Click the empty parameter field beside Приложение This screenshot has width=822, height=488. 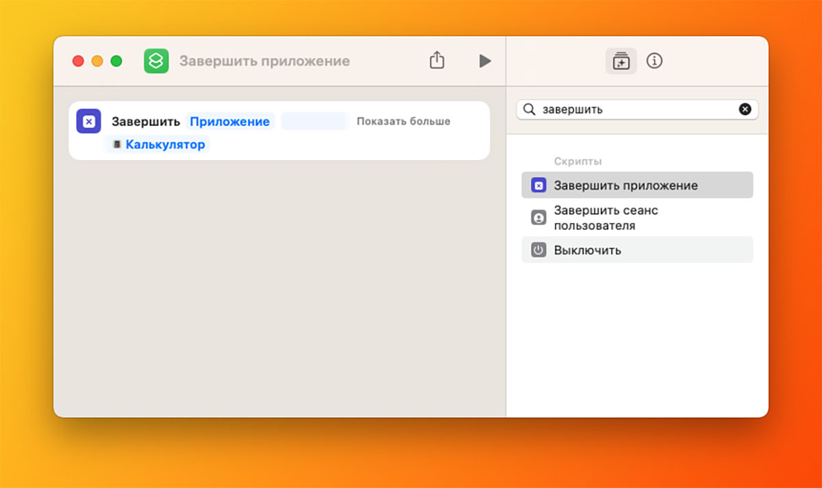point(314,122)
